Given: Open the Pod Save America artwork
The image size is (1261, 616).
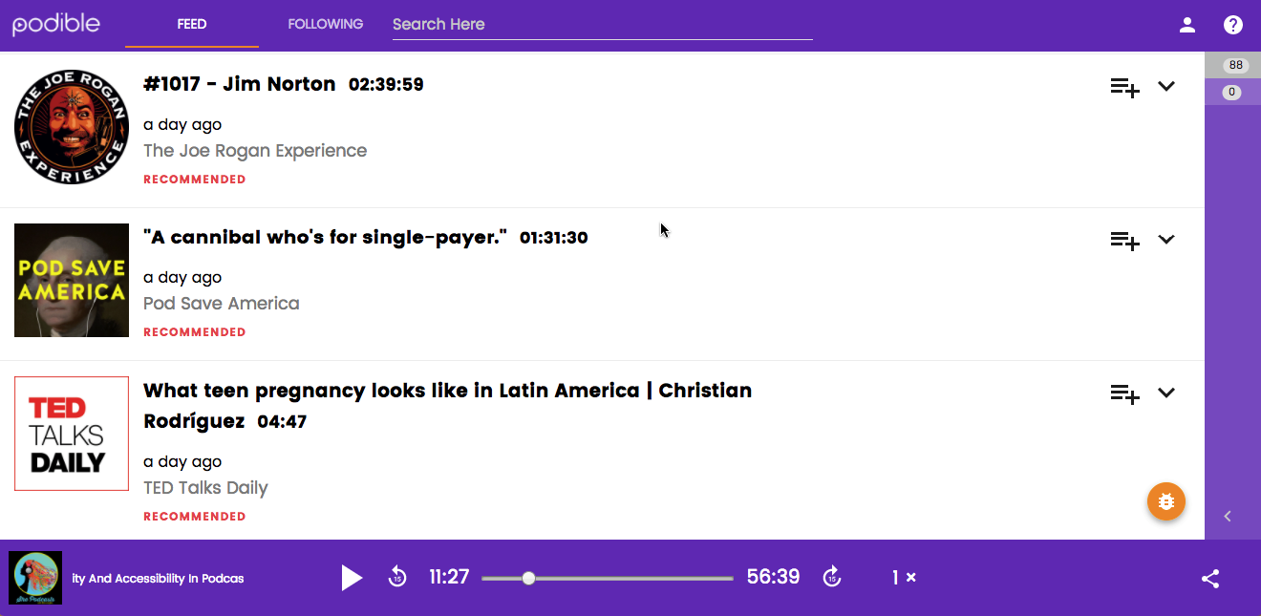Looking at the screenshot, I should (x=72, y=280).
